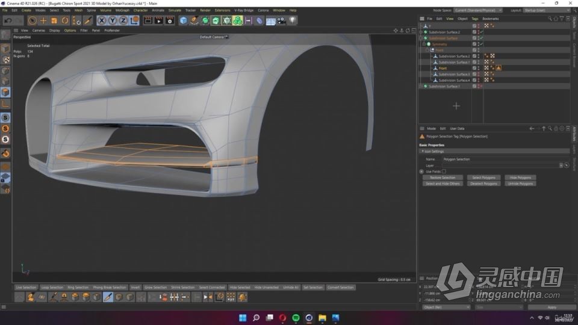Viewport: 578px width, 325px height.
Task: Click the Deselect Polygons button
Action: click(483, 184)
